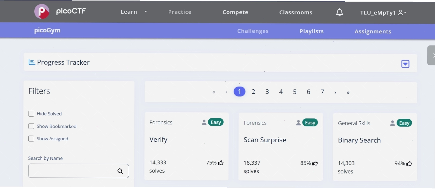
Task: Click the author person icon on Verify card
Action: coord(204,122)
